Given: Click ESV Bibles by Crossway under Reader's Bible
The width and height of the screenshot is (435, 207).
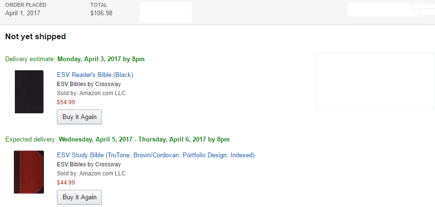Looking at the screenshot, I should (x=89, y=84).
